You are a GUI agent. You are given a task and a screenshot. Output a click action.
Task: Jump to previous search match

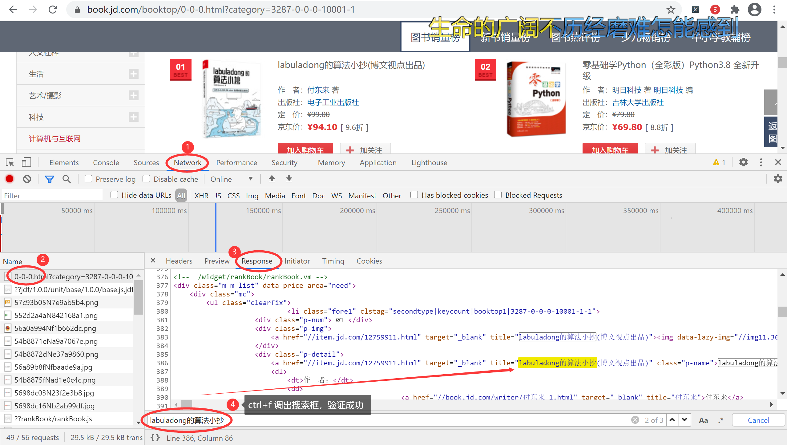[x=672, y=420]
